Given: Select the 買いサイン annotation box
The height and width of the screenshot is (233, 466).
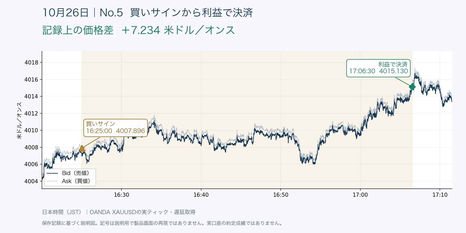Looking at the screenshot, I should pyautogui.click(x=115, y=128).
